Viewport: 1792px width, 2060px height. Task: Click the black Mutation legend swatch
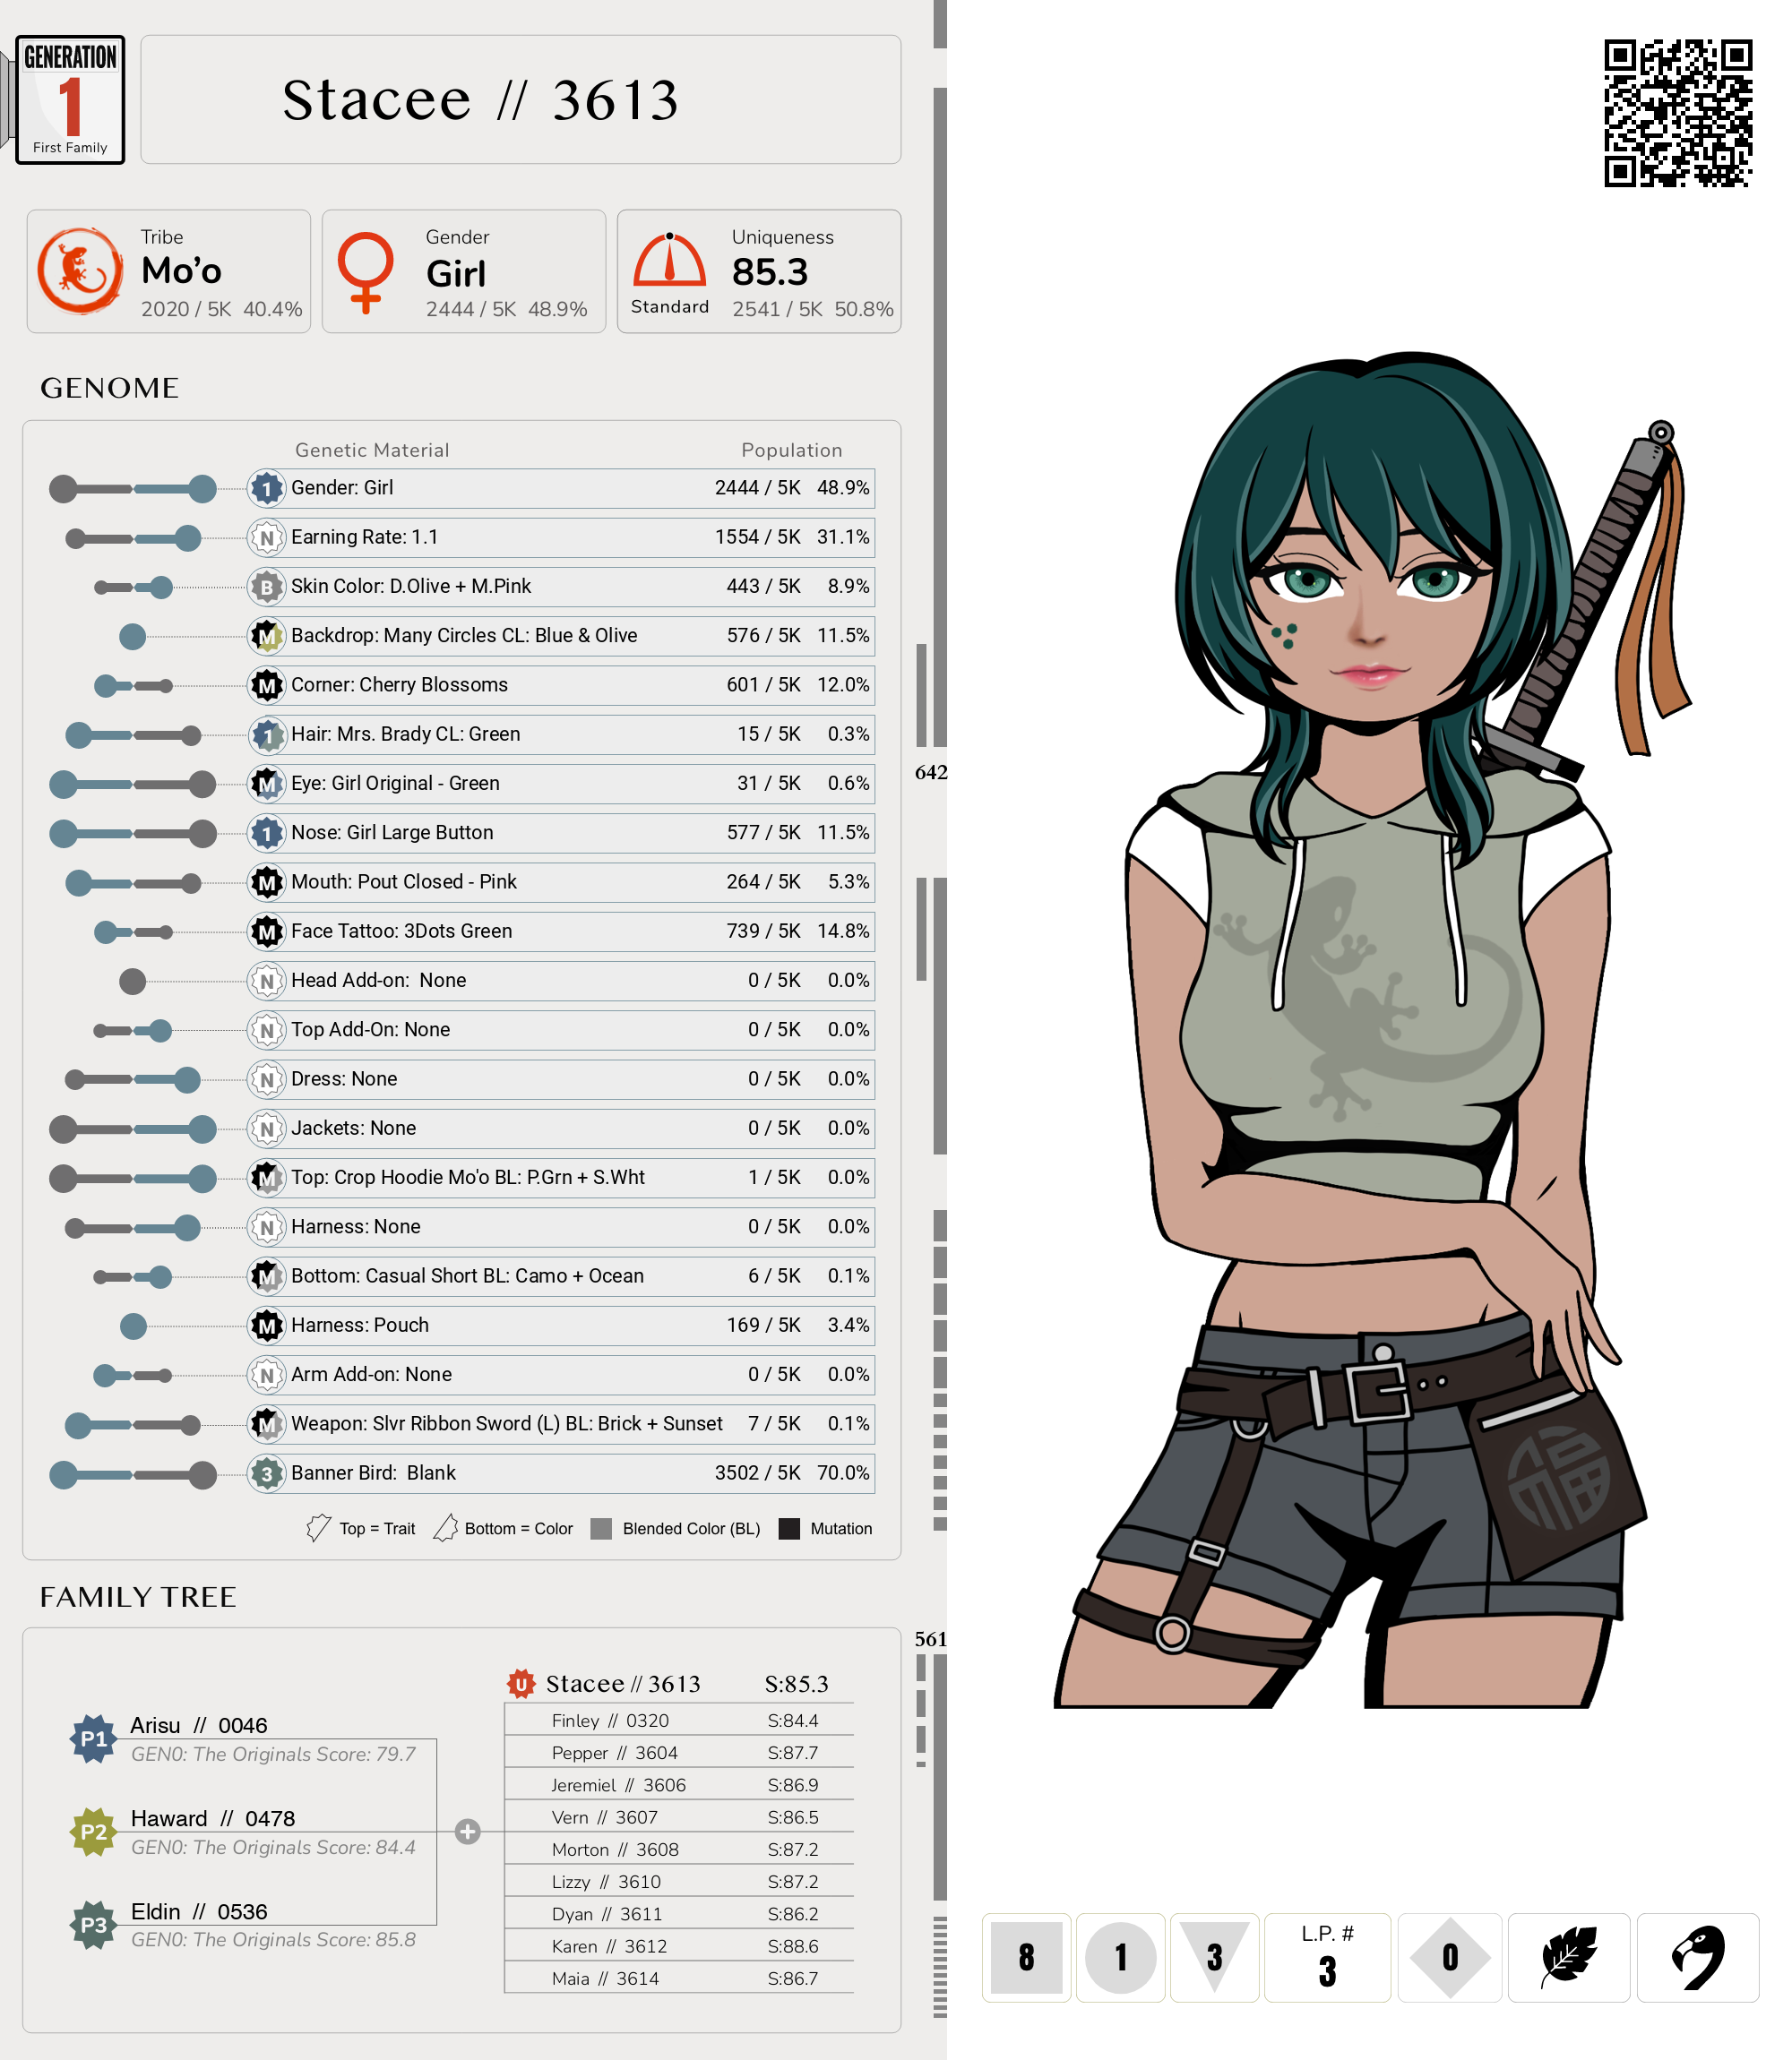click(x=789, y=1529)
